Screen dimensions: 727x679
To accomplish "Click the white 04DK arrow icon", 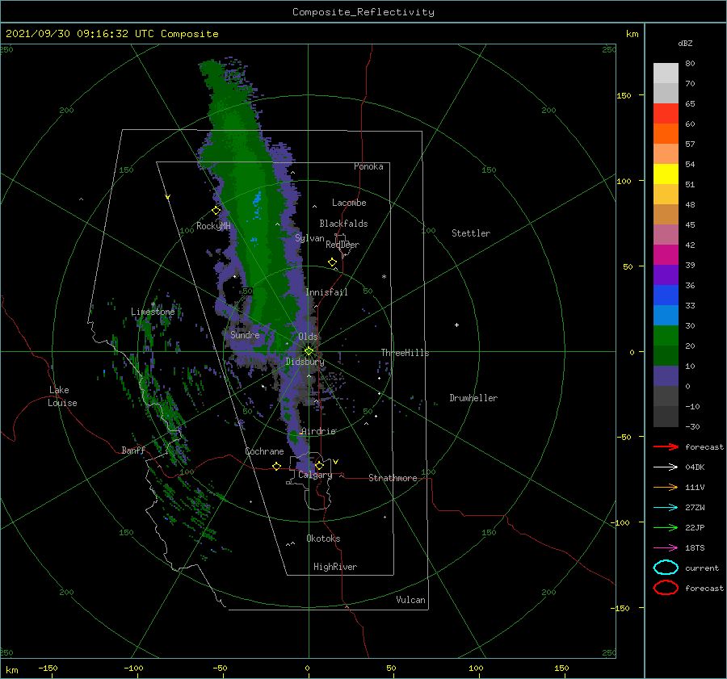I will [x=666, y=467].
